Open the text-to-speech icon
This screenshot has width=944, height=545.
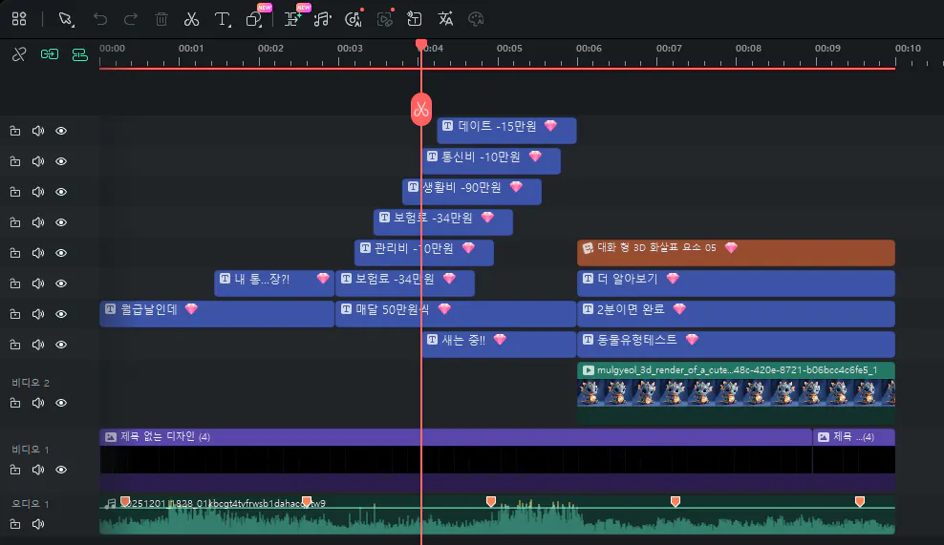415,19
